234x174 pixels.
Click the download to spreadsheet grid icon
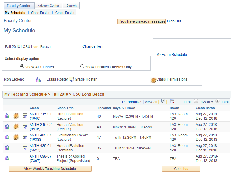(172, 101)
